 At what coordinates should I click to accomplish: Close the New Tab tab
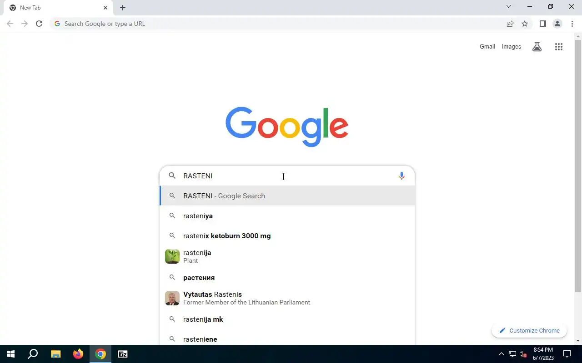click(105, 8)
